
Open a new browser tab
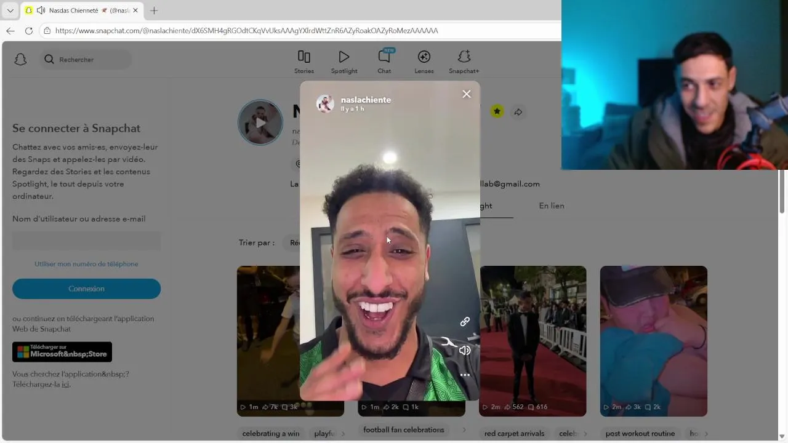pos(154,10)
